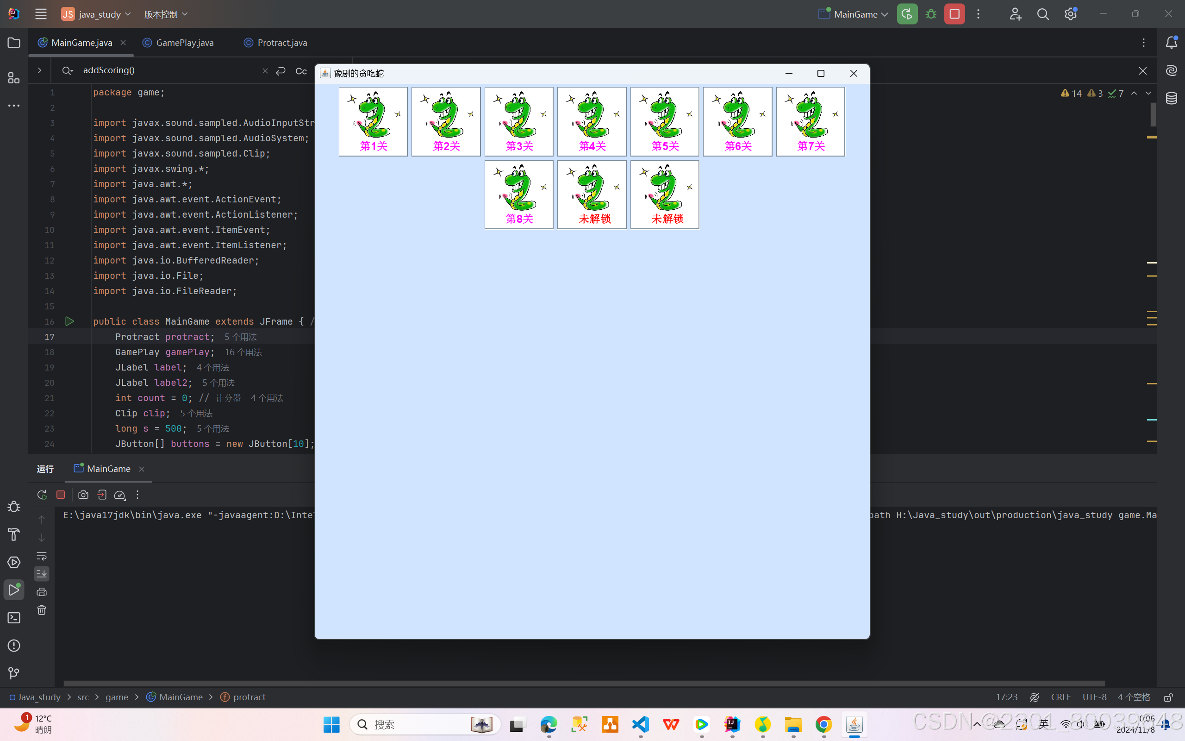The image size is (1185, 741).
Task: Stop the running MainGame program
Action: point(954,14)
